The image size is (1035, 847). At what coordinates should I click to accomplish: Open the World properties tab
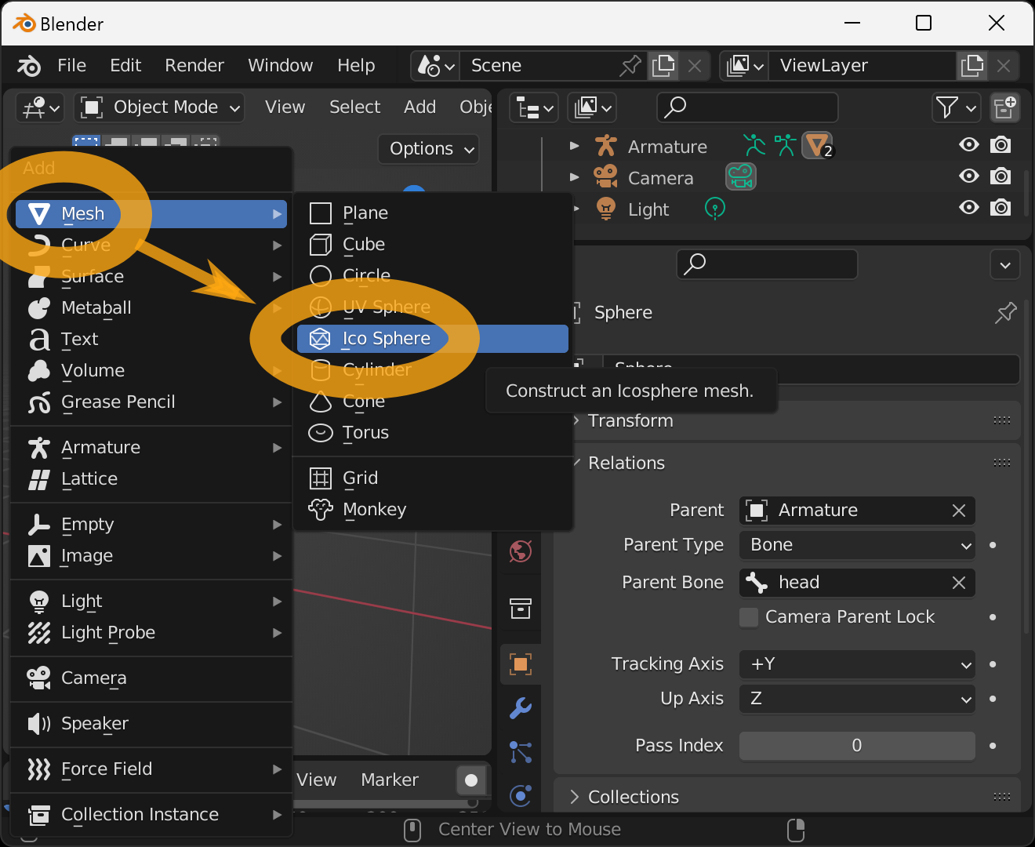[x=521, y=551]
